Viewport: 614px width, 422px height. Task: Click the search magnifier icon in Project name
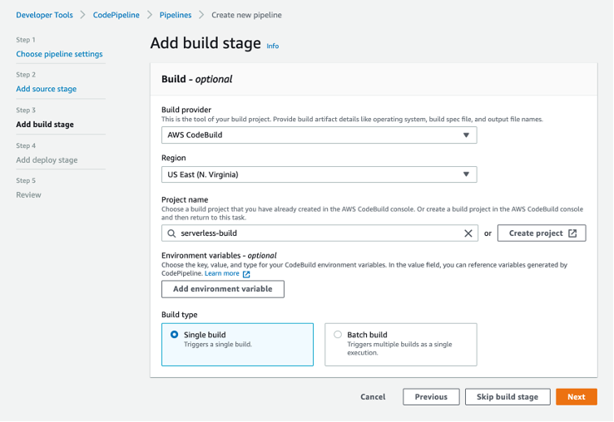tap(172, 233)
